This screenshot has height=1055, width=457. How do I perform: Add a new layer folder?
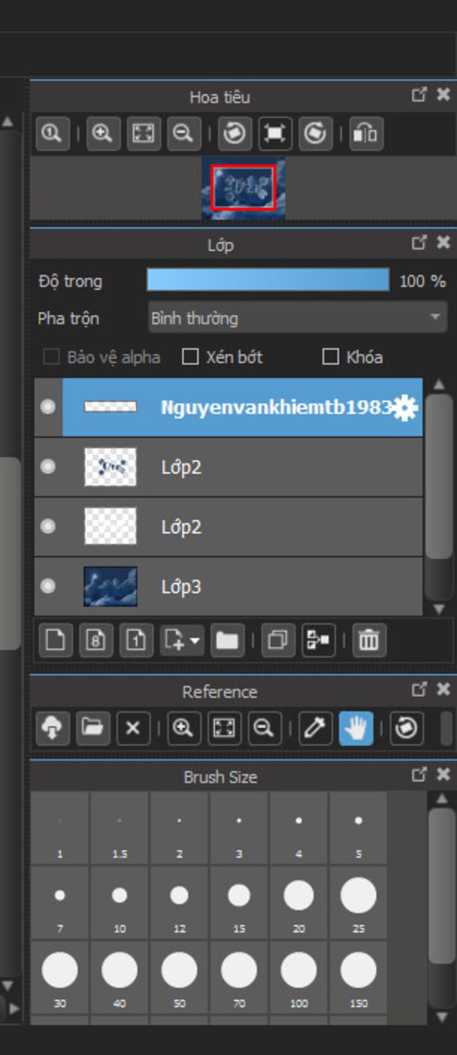pos(227,641)
